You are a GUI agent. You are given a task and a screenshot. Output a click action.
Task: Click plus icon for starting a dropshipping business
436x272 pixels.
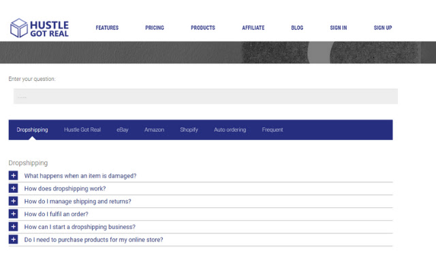tap(14, 227)
